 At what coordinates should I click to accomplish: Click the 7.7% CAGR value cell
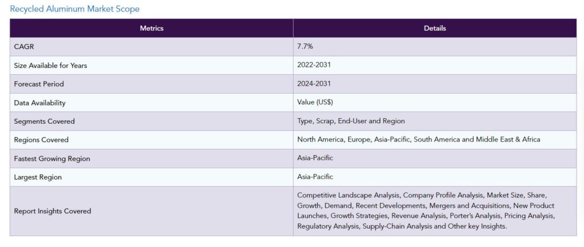435,47
